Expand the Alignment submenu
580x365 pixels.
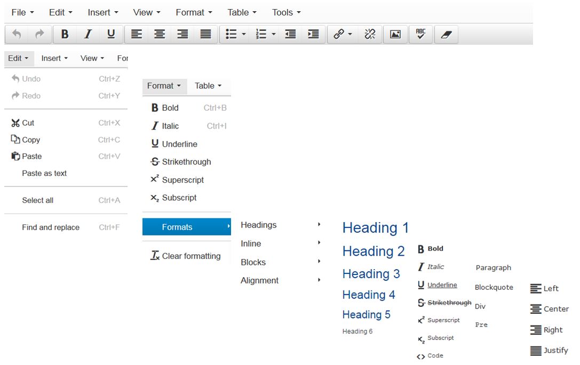[280, 280]
